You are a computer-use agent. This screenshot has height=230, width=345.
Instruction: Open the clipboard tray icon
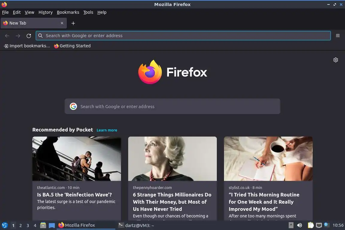click(311, 225)
